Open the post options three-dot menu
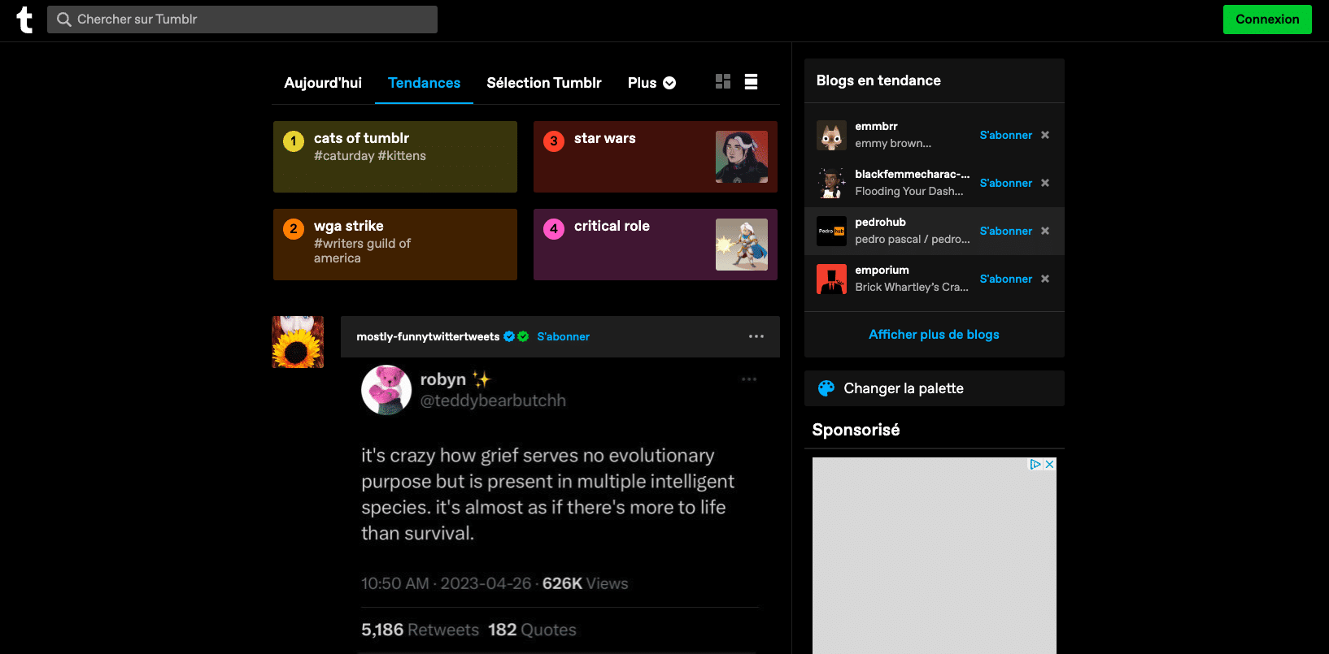This screenshot has height=654, width=1329. [x=756, y=336]
